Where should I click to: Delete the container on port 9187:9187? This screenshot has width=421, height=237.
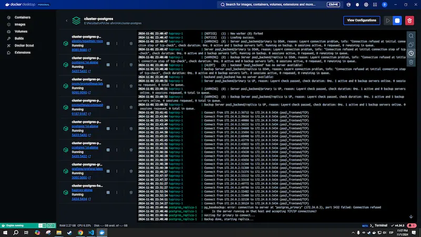[x=131, y=107]
